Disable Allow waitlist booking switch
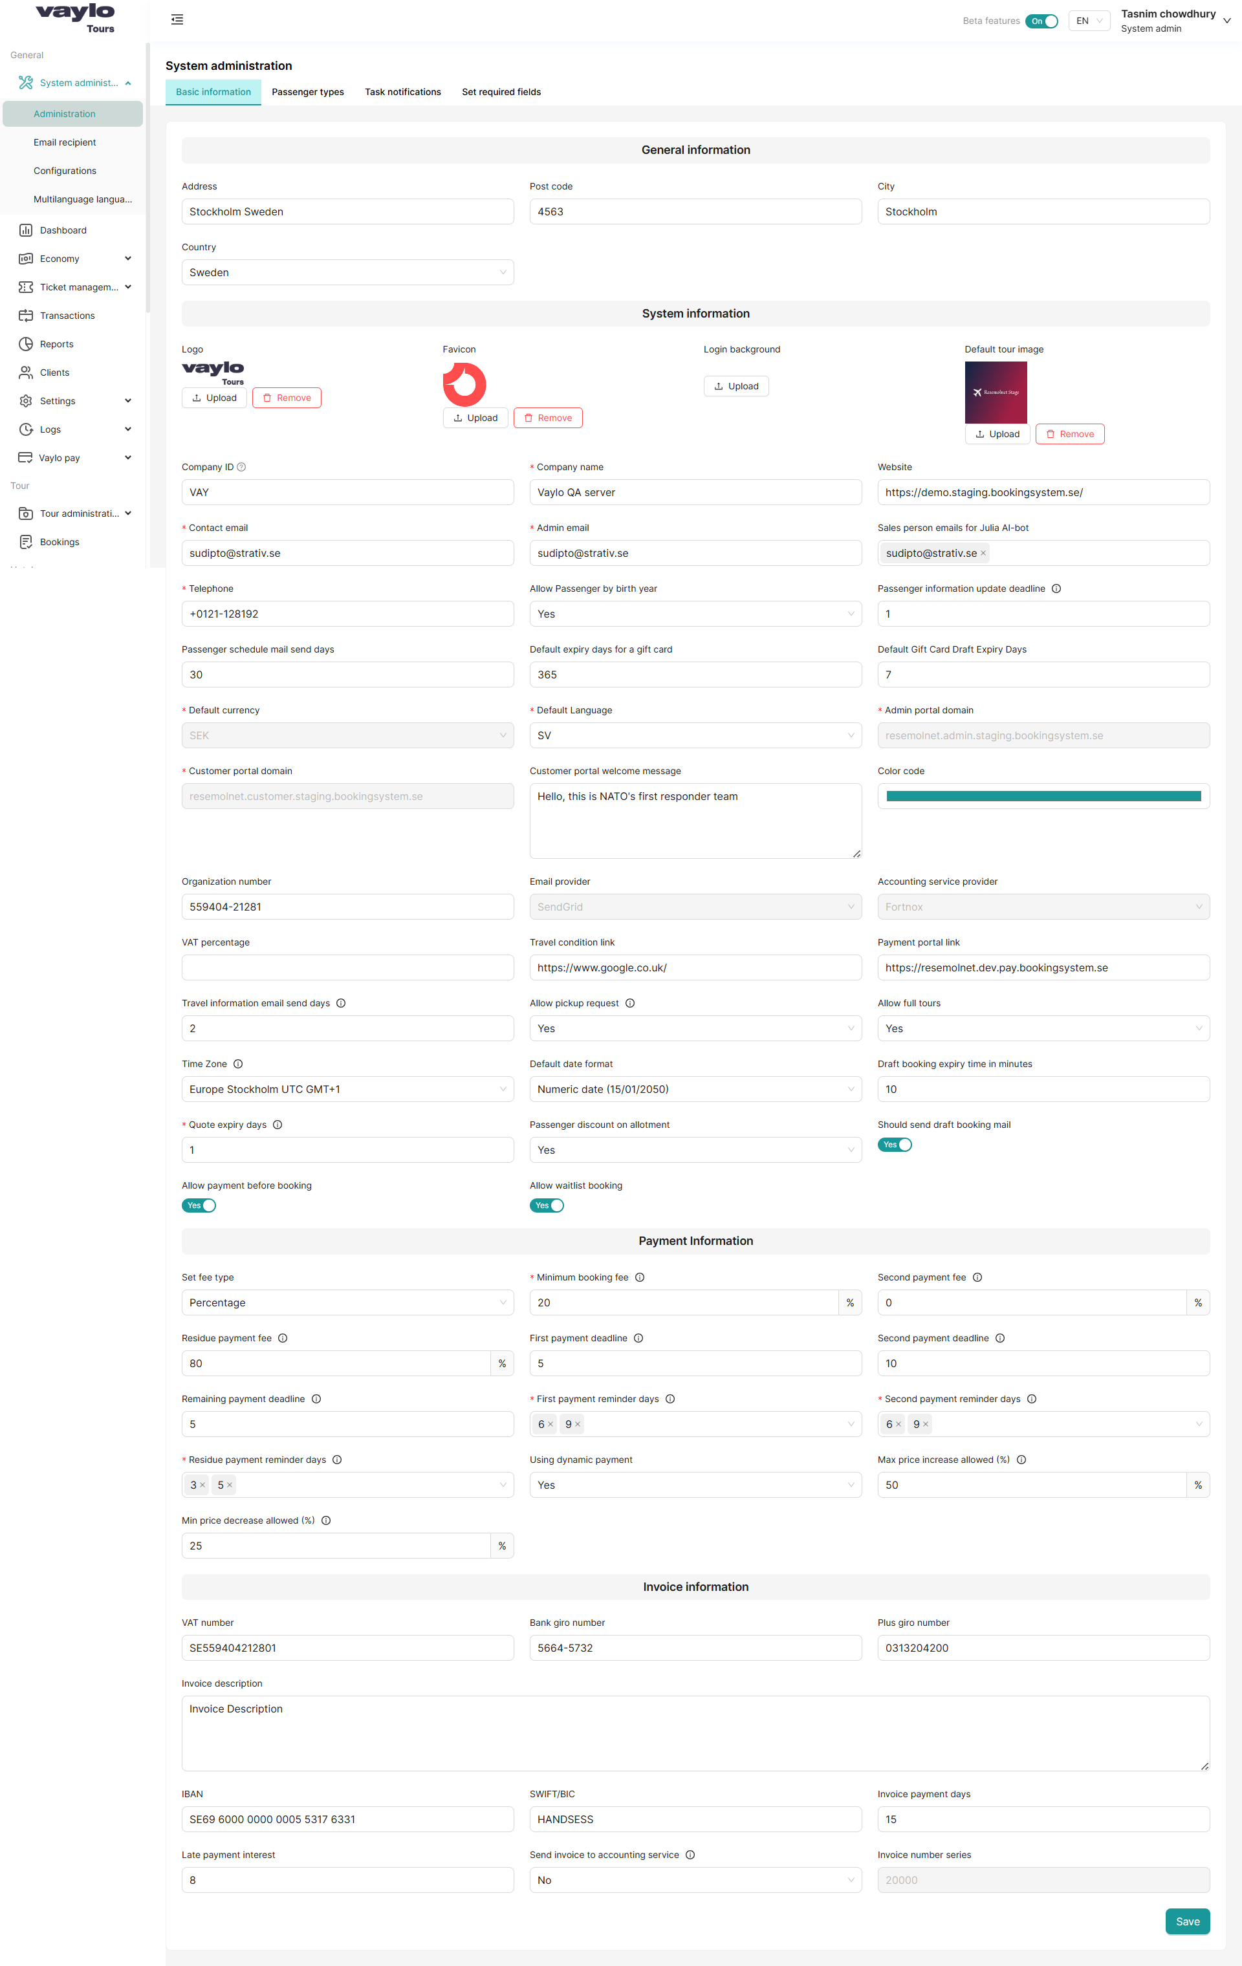This screenshot has width=1242, height=1966. pyautogui.click(x=546, y=1206)
